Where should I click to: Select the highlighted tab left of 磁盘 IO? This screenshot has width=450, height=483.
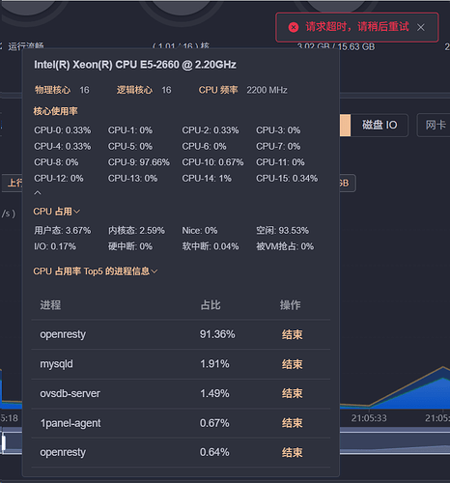pyautogui.click(x=345, y=125)
